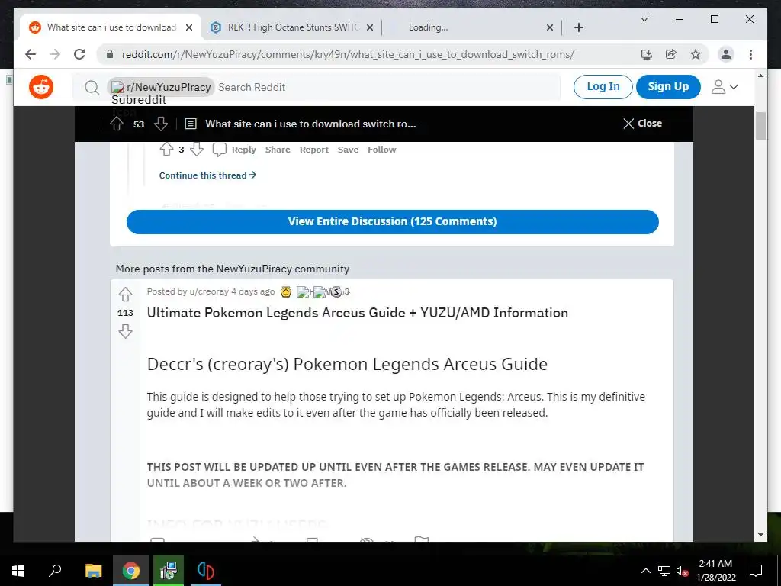Click Share on the comment
This screenshot has height=586, width=781.
[x=278, y=150]
